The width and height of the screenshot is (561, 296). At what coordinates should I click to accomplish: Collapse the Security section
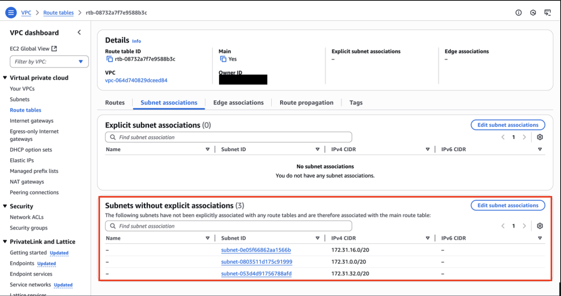5,206
